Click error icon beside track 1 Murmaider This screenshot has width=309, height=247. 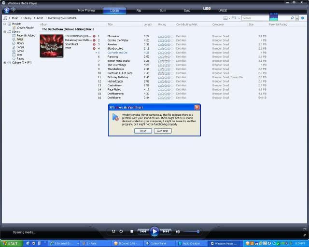pos(94,36)
